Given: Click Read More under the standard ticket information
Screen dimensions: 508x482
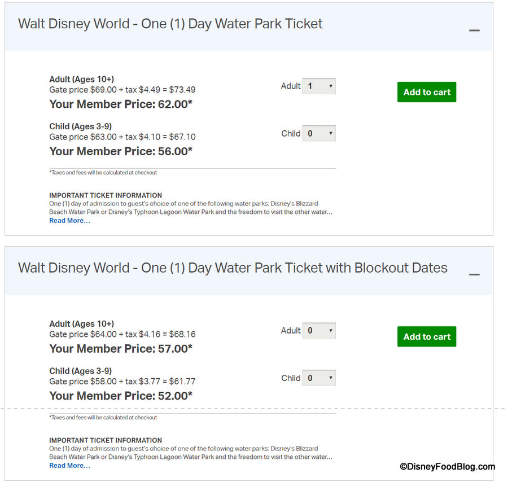Looking at the screenshot, I should pyautogui.click(x=69, y=221).
